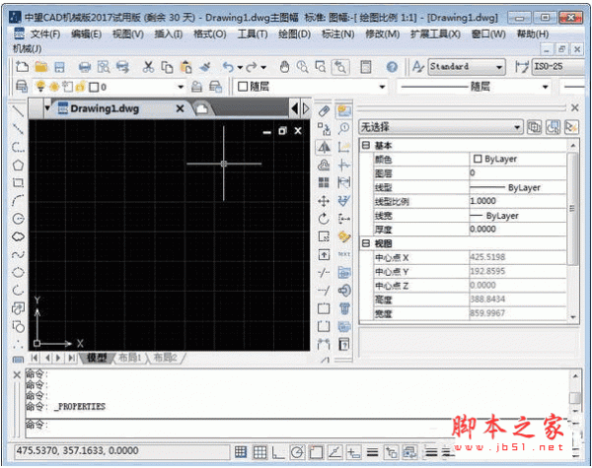Click the Match Properties brush icon
The width and height of the screenshot is (592, 468).
pos(205,67)
